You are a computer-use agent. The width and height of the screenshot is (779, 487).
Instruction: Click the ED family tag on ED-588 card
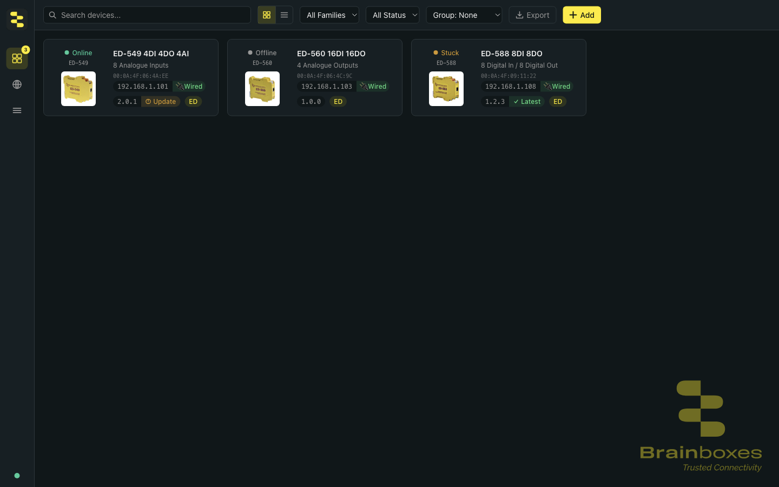558,102
